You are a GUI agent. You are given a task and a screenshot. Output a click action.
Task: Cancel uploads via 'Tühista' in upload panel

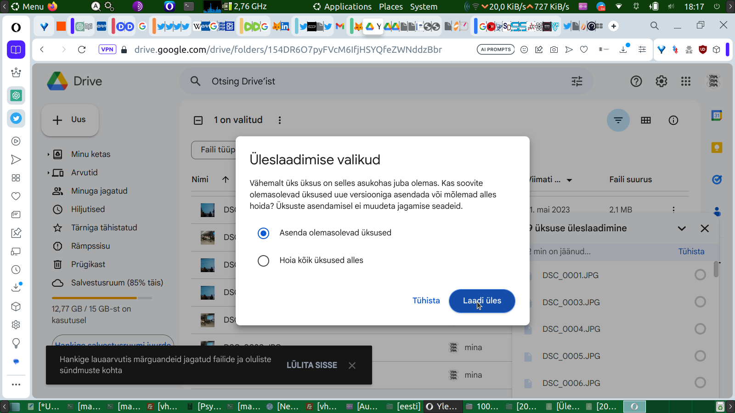pyautogui.click(x=691, y=251)
